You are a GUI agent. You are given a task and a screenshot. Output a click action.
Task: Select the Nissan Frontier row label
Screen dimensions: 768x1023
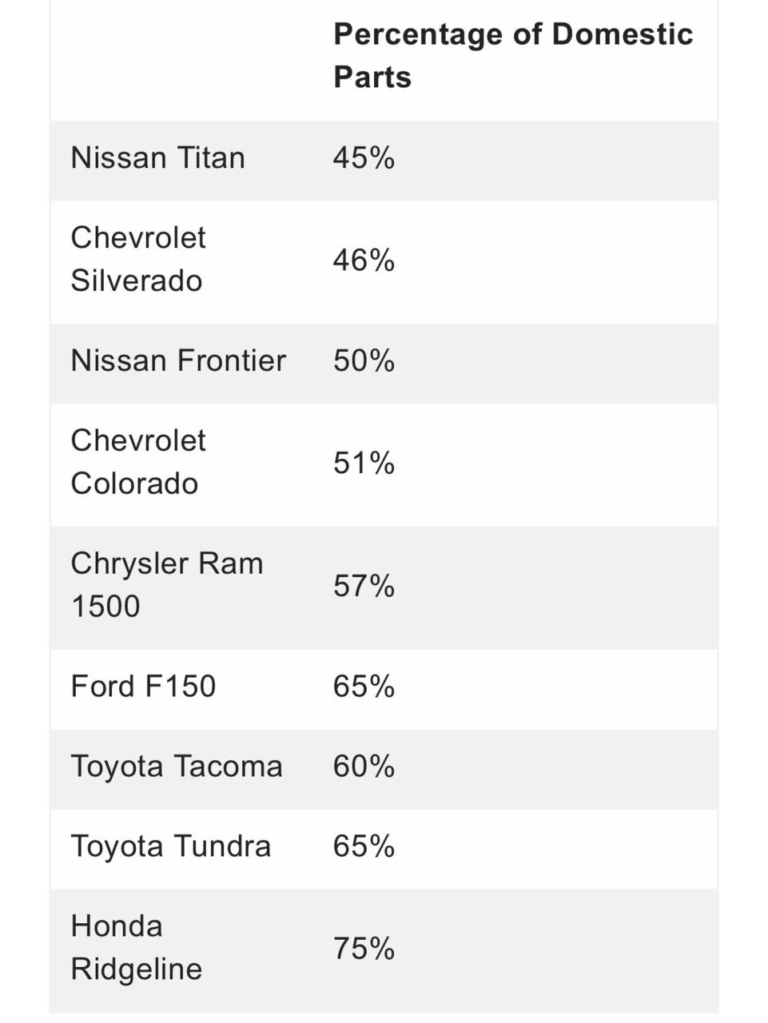(178, 360)
